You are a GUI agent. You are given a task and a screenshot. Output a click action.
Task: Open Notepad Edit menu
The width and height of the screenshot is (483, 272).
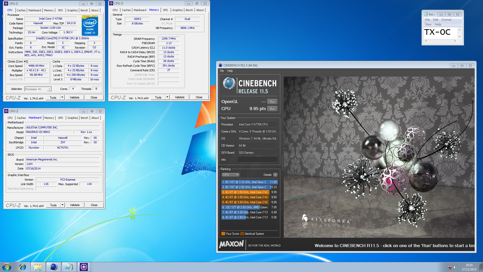pos(436,20)
